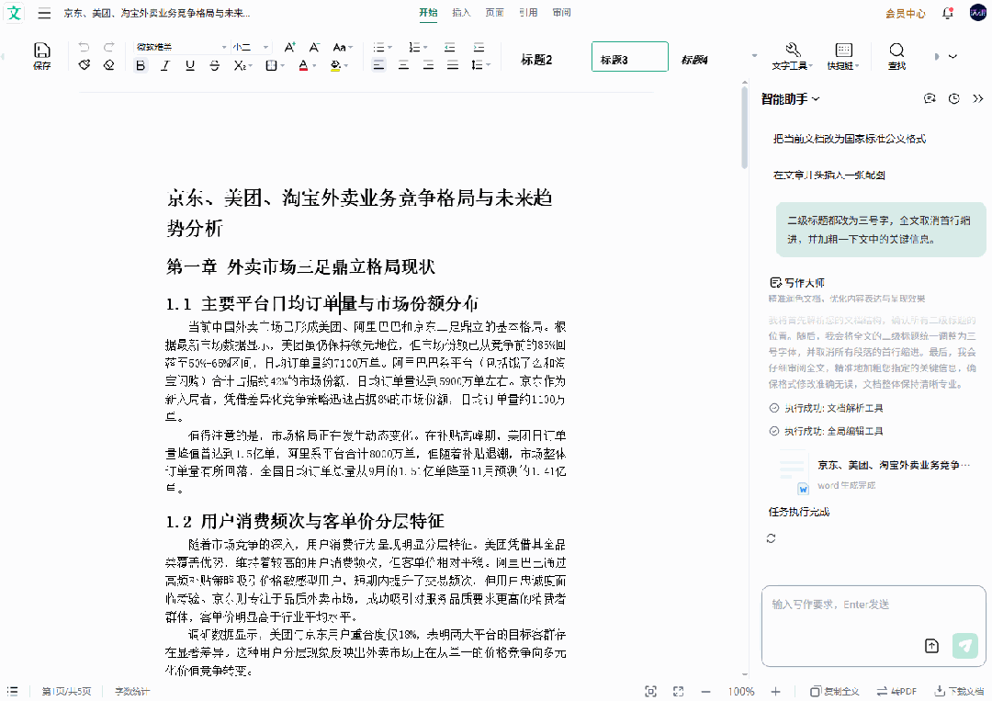Toggle bold formatting

point(141,65)
